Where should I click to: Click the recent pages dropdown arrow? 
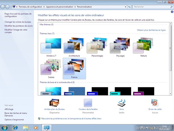(11, 7)
